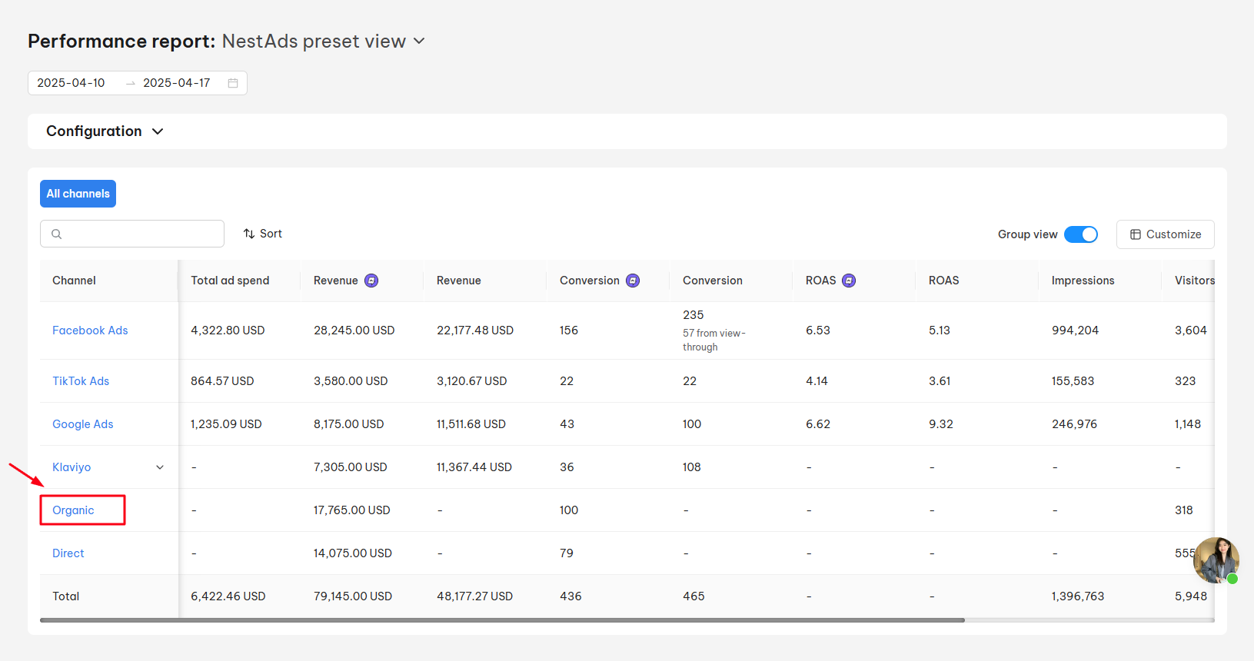The height and width of the screenshot is (661, 1254).
Task: Click the search magnifier icon
Action: click(x=57, y=234)
